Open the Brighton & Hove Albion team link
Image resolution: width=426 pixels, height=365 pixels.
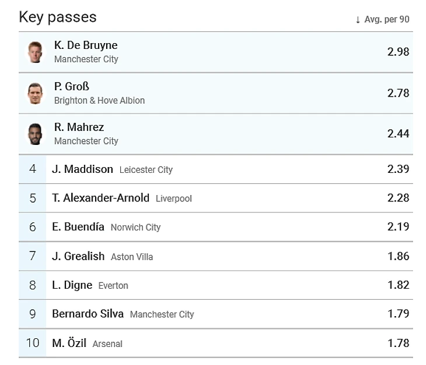pyautogui.click(x=99, y=101)
